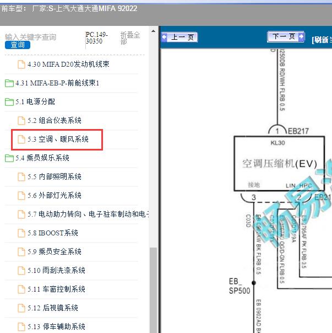This screenshot has width=332, height=333.
Task: Click the KL30 pin label
Action: [277, 143]
